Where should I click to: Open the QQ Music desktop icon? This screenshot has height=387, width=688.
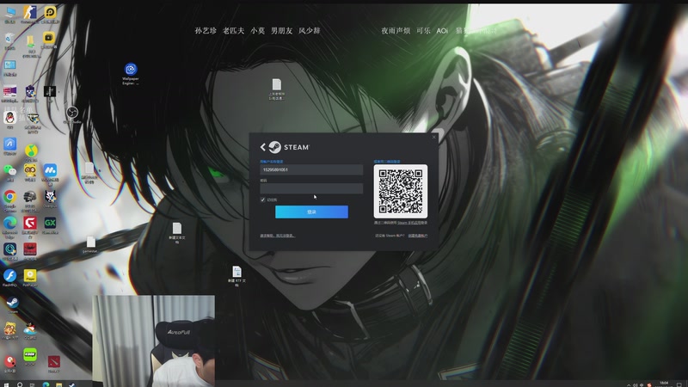(31, 151)
